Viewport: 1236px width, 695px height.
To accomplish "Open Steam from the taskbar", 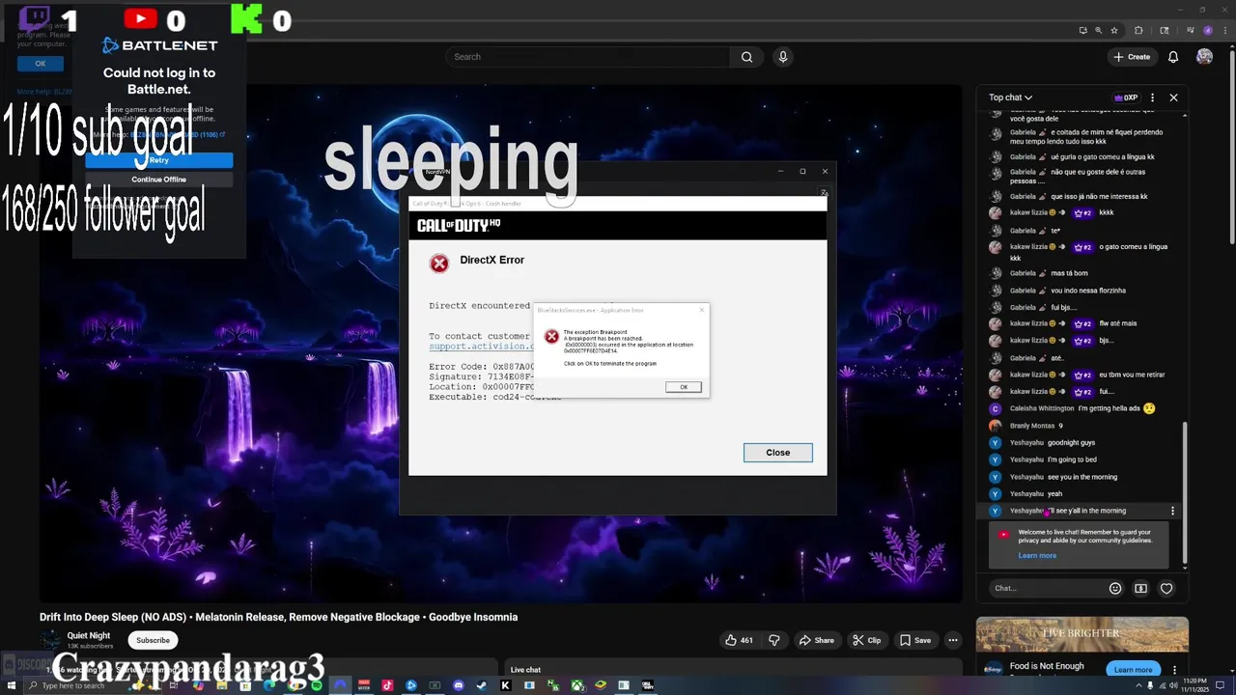I will [482, 685].
